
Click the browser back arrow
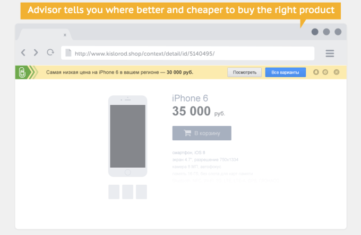click(x=23, y=53)
